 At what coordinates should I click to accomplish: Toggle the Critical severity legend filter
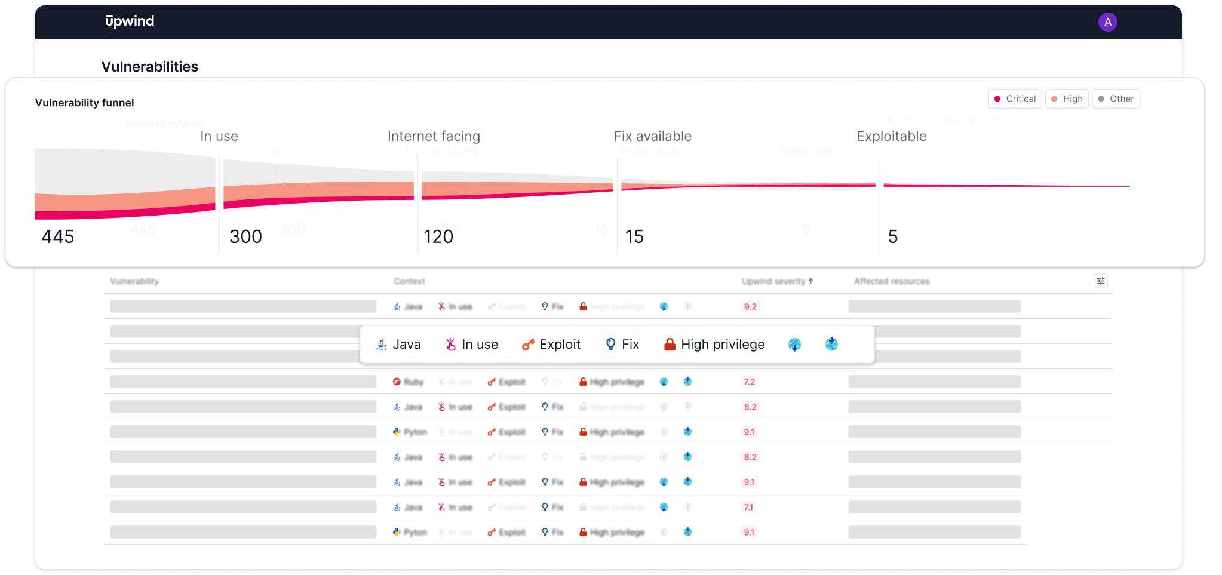click(1015, 99)
